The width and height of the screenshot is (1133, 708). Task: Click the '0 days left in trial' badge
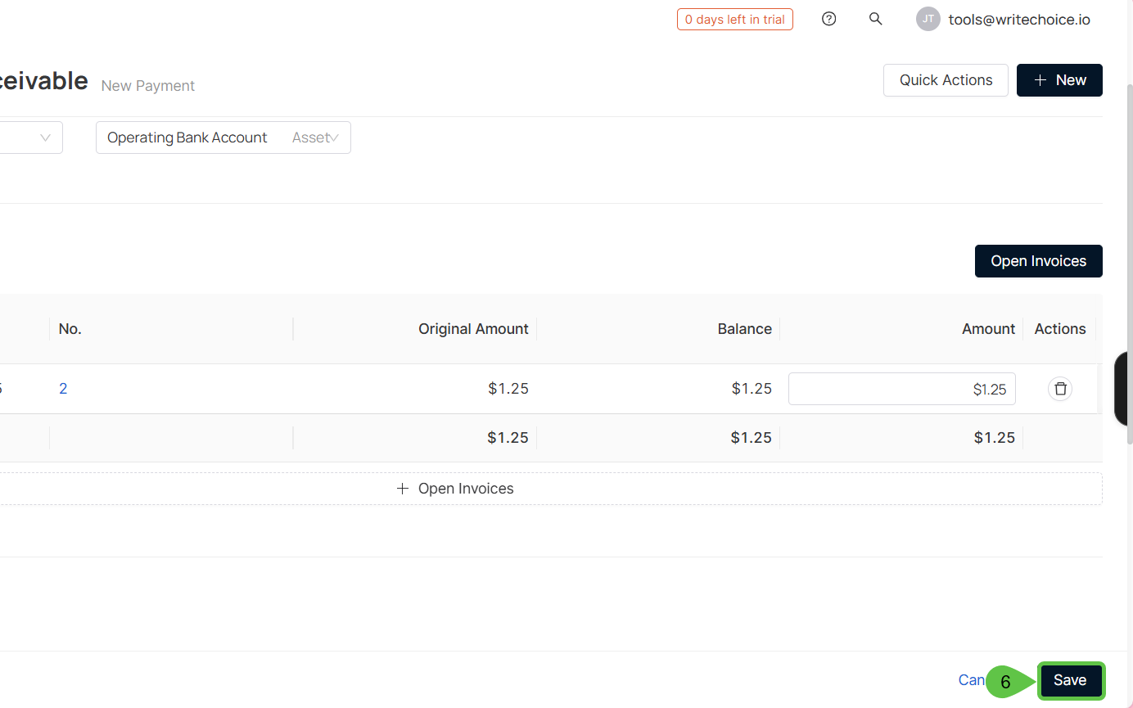pyautogui.click(x=734, y=19)
